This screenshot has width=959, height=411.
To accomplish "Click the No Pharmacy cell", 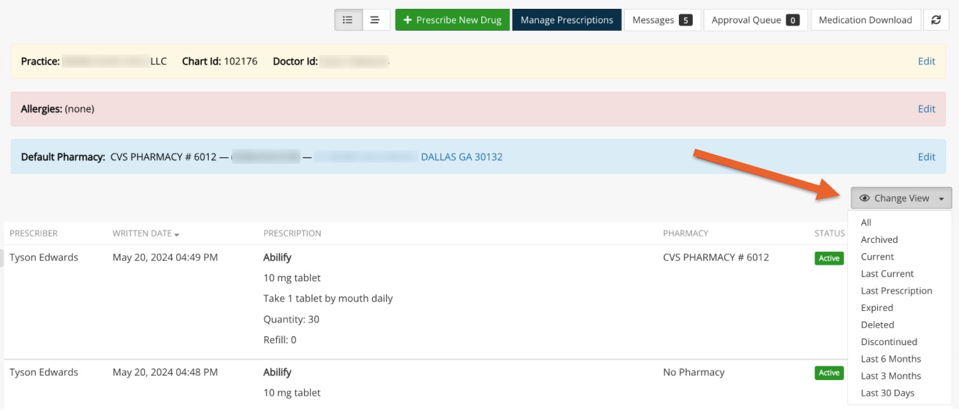I will tap(694, 372).
